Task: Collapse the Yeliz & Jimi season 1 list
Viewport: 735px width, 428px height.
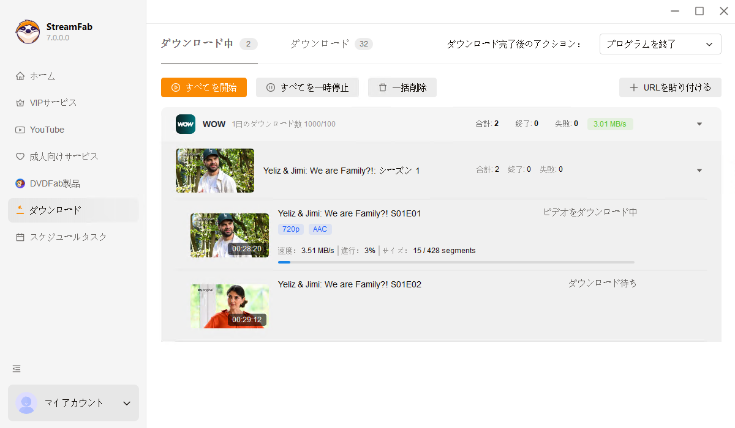Action: tap(699, 171)
